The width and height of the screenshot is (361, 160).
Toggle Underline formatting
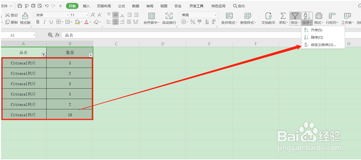pos(51,22)
